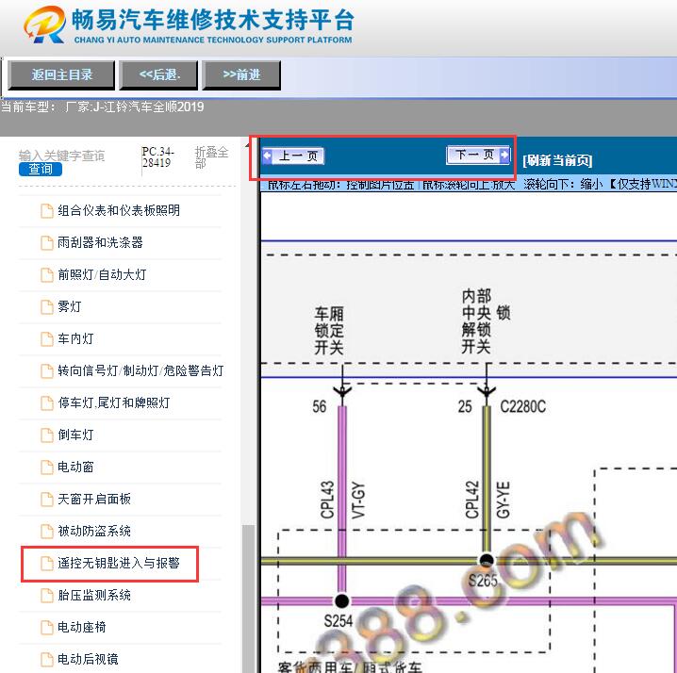Screen dimensions: 677x673
Task: Select the 倒车灯 tree item
Action: coord(75,435)
